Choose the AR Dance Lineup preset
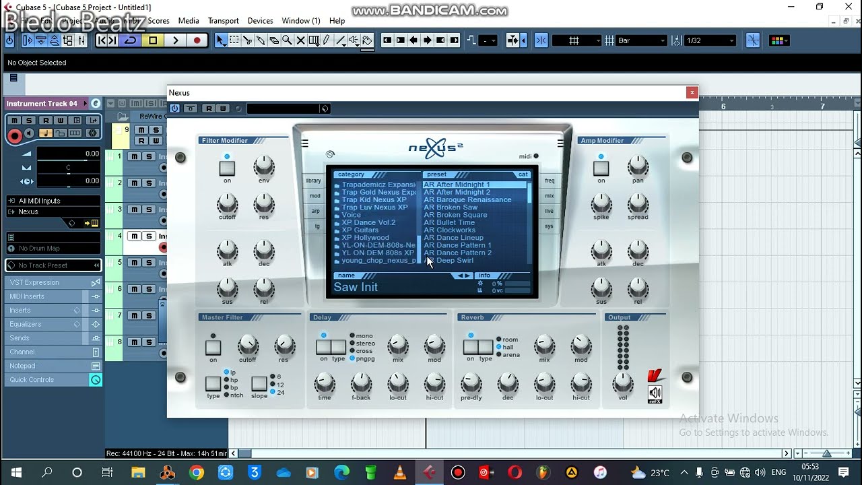This screenshot has width=862, height=485. 453,238
